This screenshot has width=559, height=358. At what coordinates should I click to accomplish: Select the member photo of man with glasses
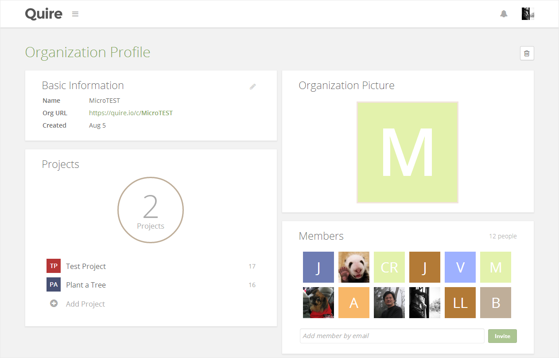[x=389, y=303]
